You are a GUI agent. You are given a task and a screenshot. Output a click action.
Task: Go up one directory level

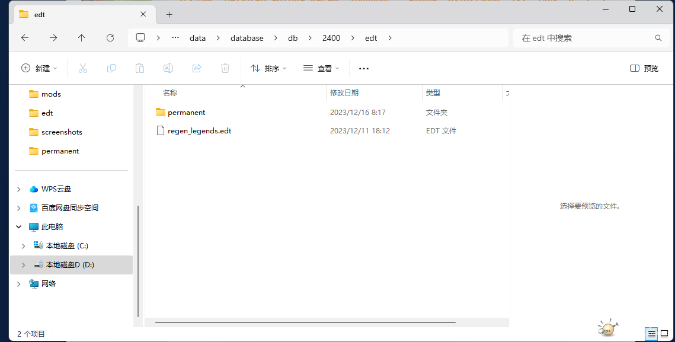click(82, 38)
